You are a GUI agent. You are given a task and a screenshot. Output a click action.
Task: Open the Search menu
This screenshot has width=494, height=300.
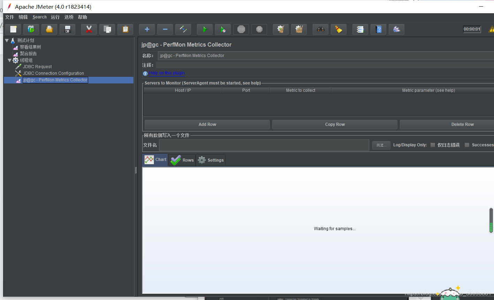pyautogui.click(x=40, y=17)
